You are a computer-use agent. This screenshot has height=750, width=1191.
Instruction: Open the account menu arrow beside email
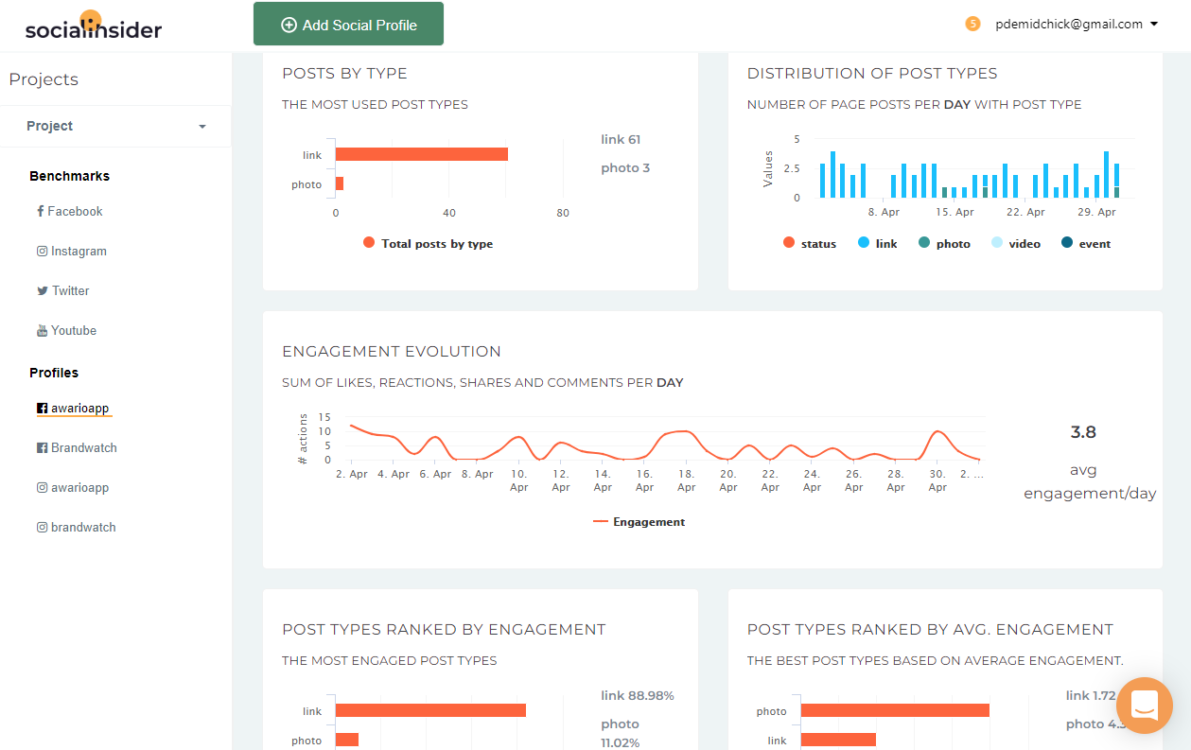(x=1154, y=25)
